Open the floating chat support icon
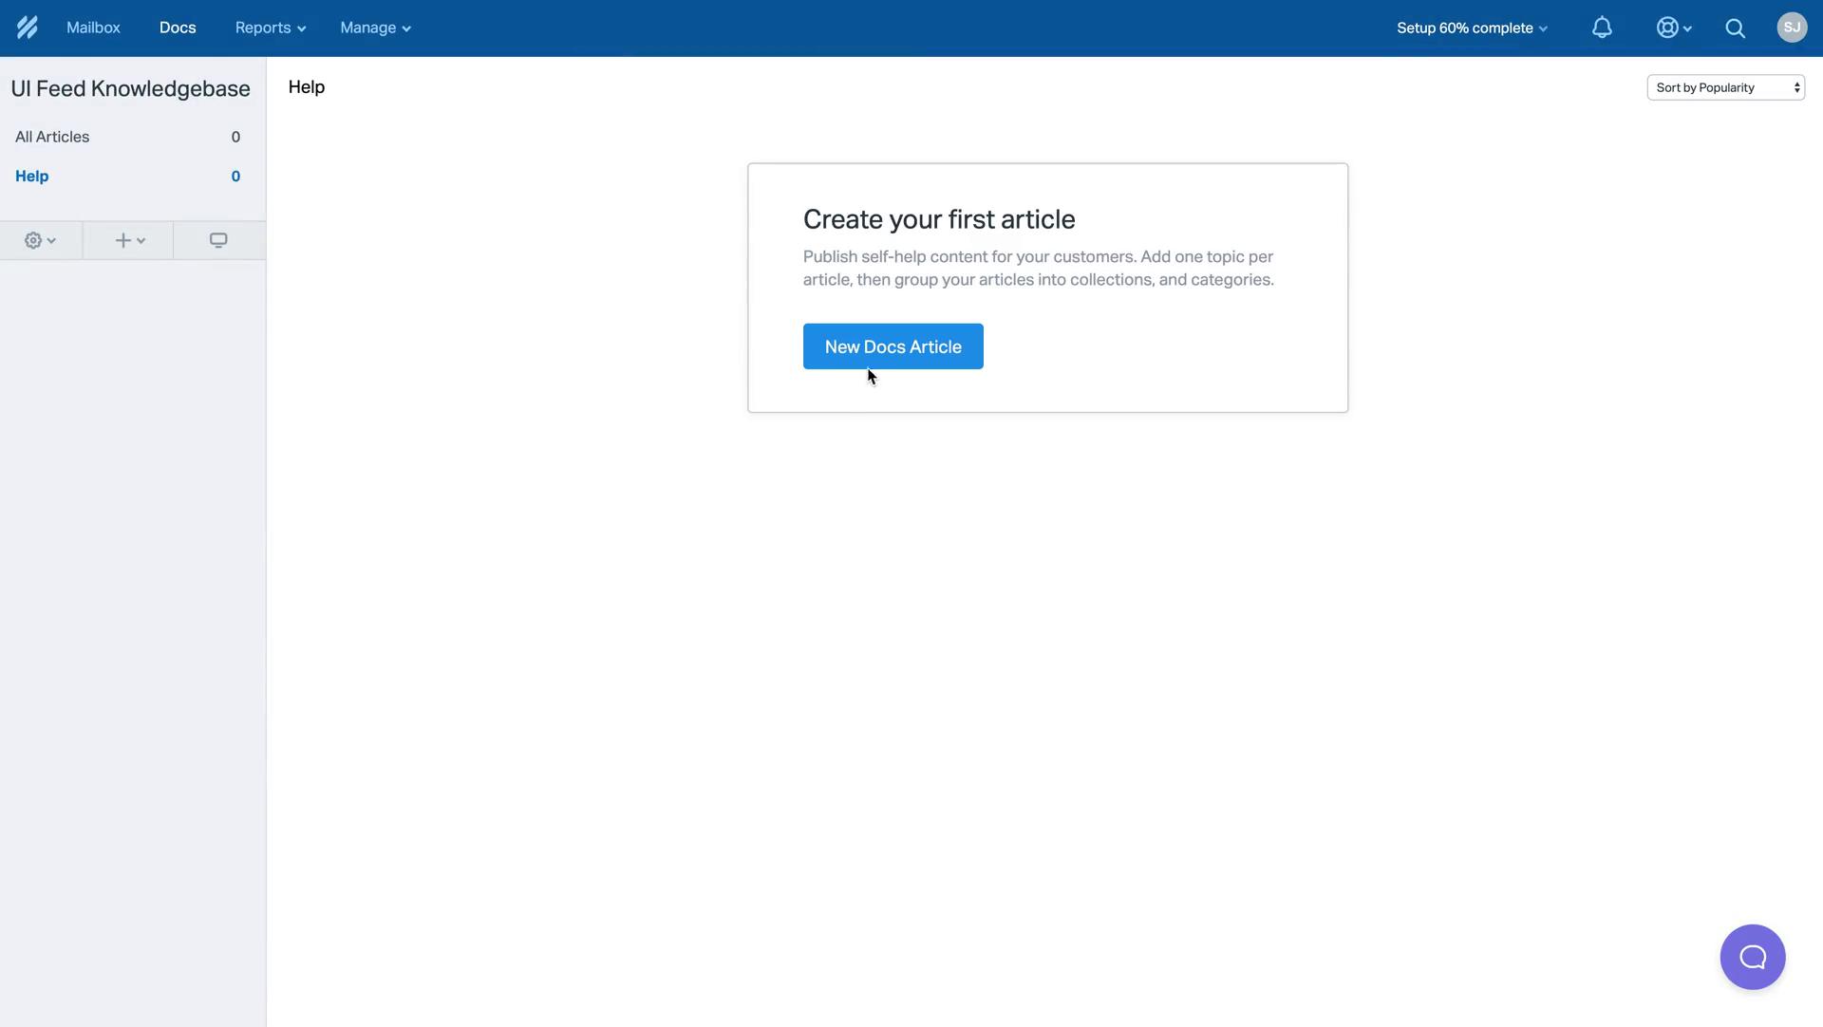The width and height of the screenshot is (1823, 1027). click(x=1753, y=957)
